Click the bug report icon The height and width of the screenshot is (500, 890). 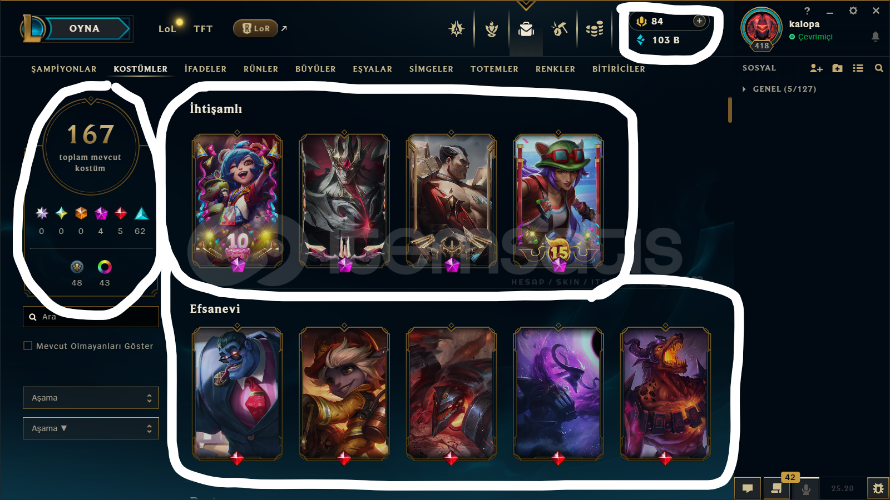[878, 488]
